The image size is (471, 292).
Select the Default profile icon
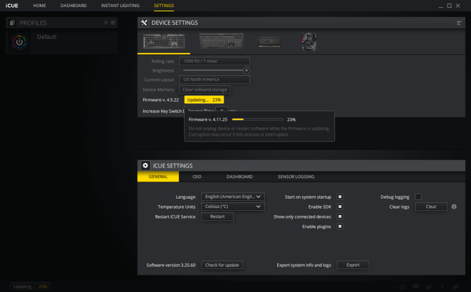tap(19, 42)
